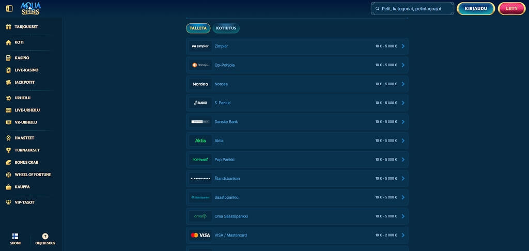Click the POP Pankki logo thumbnail
Image resolution: width=529 pixels, height=251 pixels.
[200, 160]
